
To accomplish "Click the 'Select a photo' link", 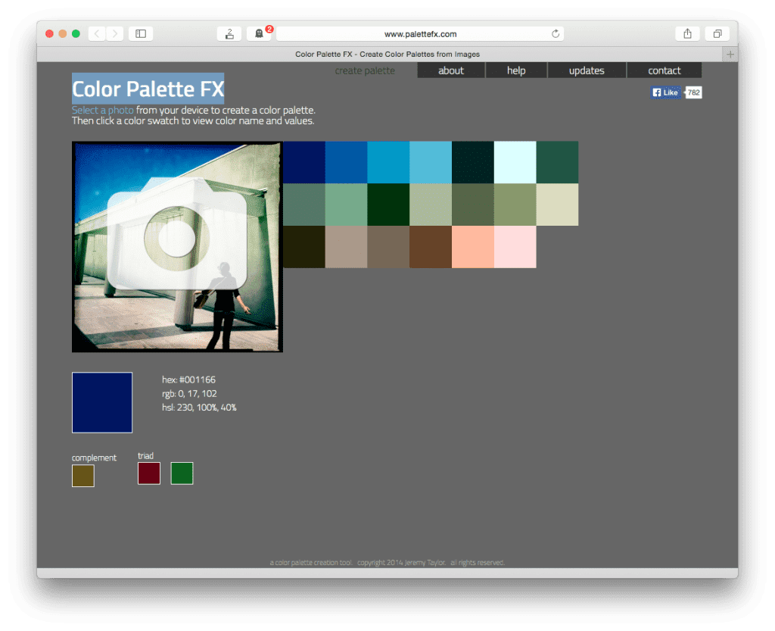I will pos(103,110).
